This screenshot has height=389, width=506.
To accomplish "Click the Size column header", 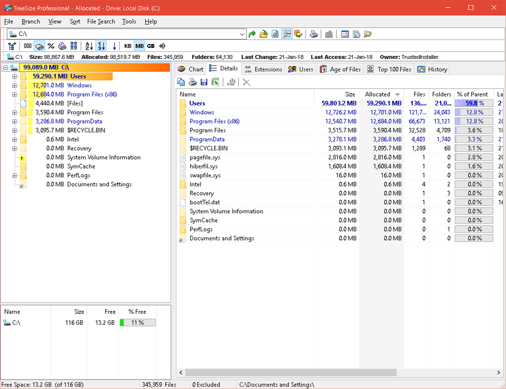I will click(x=350, y=94).
